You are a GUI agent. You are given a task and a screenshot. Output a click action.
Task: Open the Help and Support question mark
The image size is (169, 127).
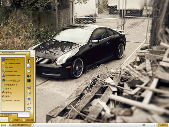[29, 98]
